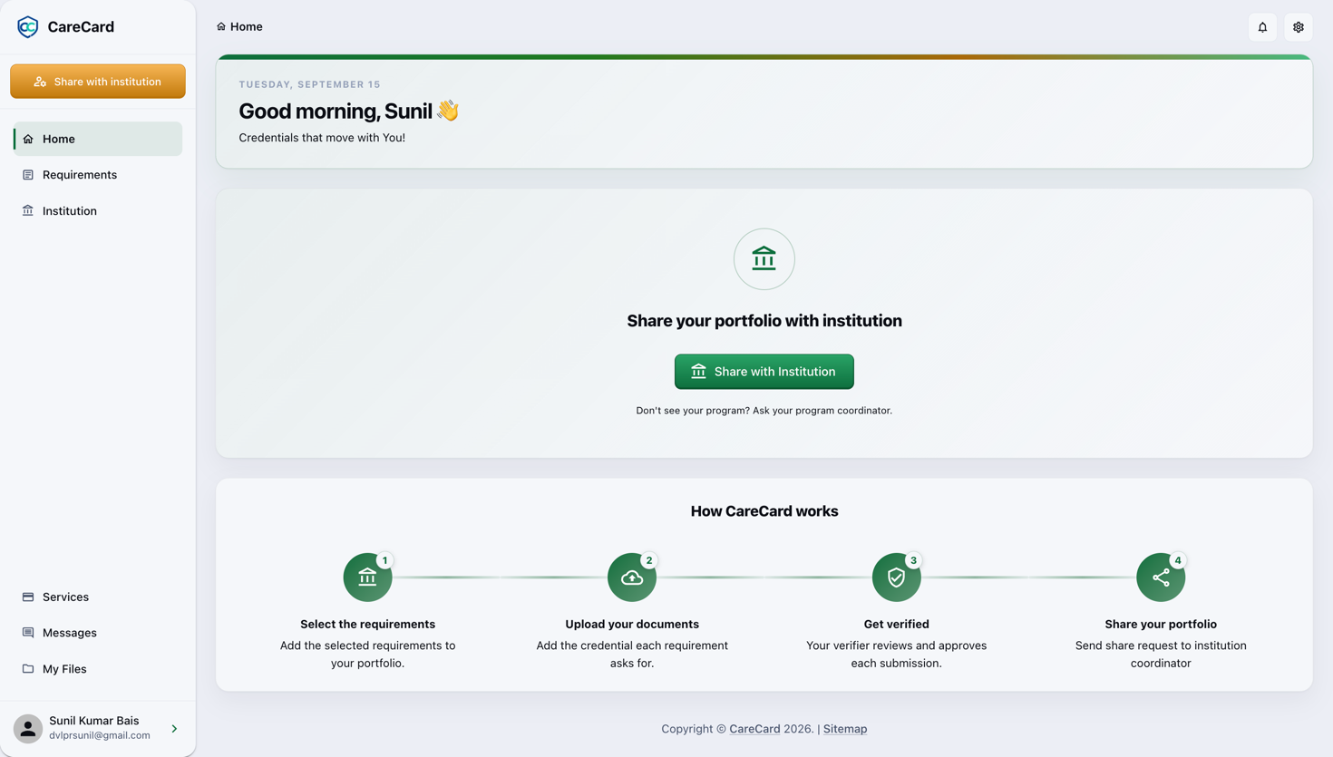1333x757 pixels.
Task: Click the step 4 Share portfolio icon
Action: [x=1161, y=577]
